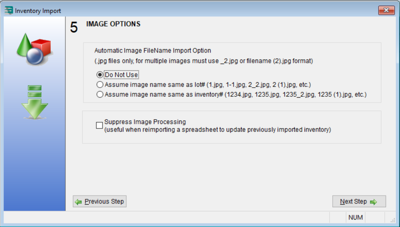Click the NUM indicator in the status bar
The image size is (400, 227).
tap(355, 217)
